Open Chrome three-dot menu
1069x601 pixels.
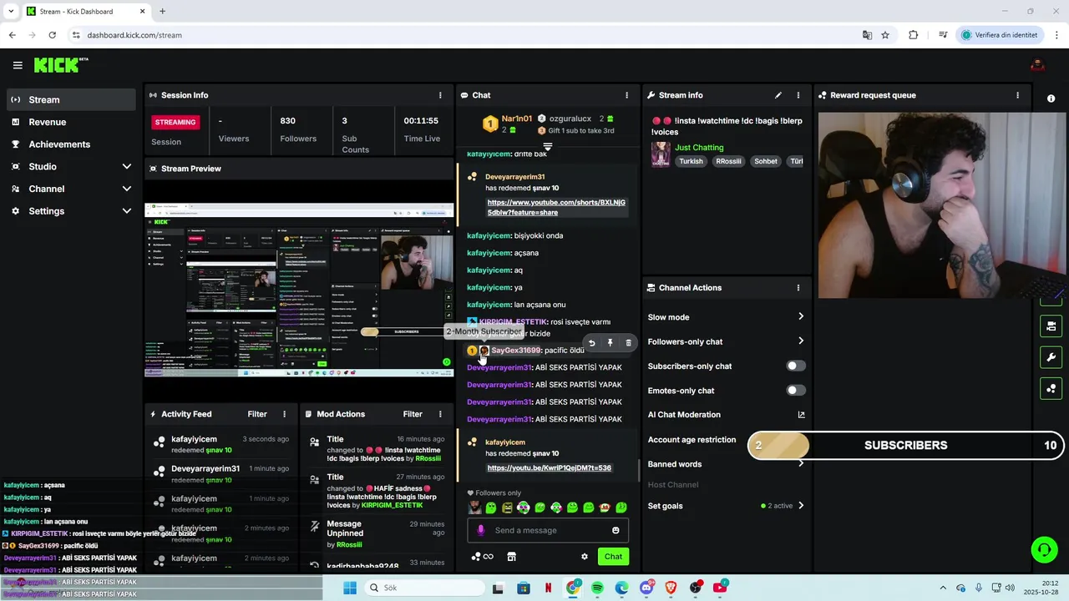[x=1057, y=35]
